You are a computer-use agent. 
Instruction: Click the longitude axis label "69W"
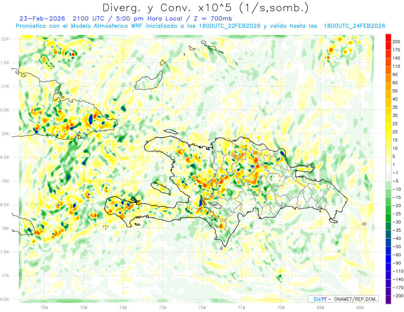pos(321,307)
